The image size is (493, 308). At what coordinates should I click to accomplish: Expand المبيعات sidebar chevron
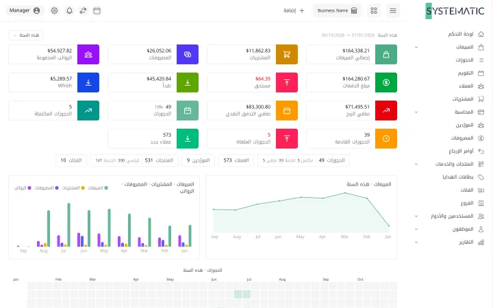(416, 47)
